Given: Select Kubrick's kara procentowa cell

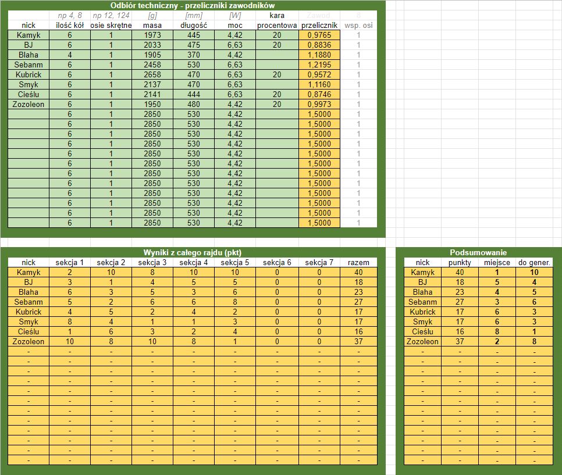Looking at the screenshot, I should [x=277, y=74].
